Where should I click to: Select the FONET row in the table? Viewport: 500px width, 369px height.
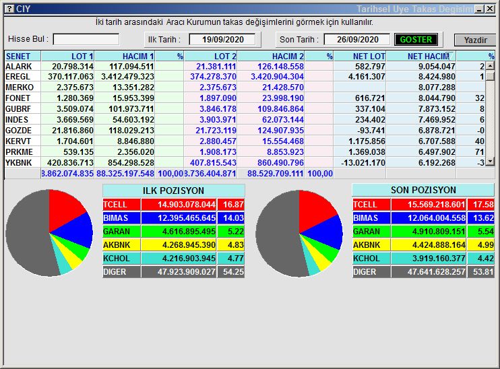[245, 98]
